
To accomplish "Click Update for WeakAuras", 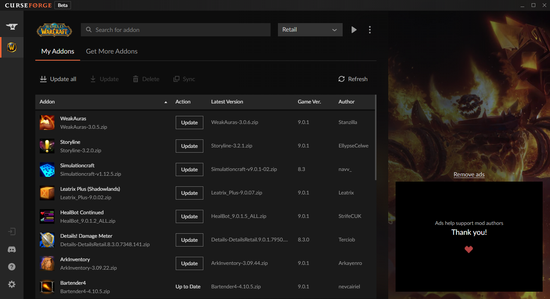I will pyautogui.click(x=189, y=122).
